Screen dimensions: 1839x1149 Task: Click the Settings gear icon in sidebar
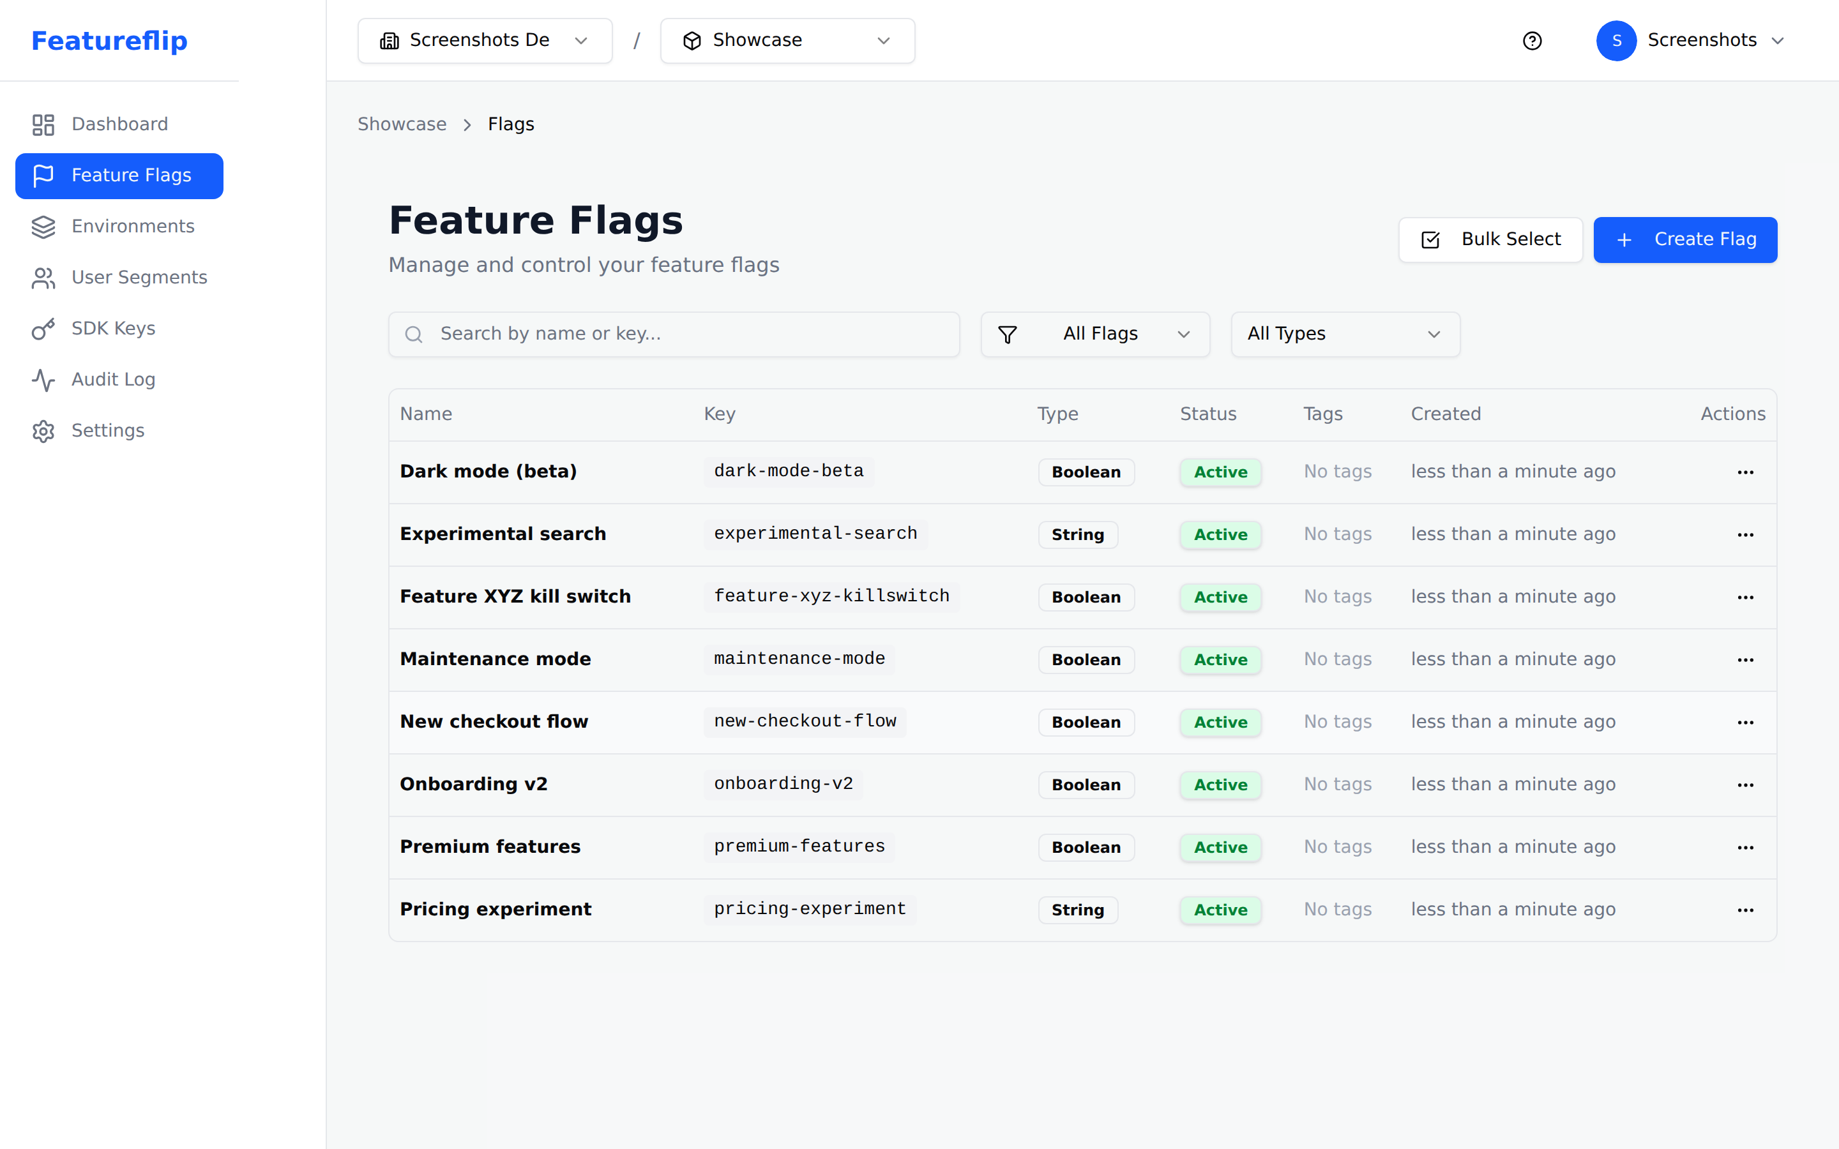coord(43,431)
